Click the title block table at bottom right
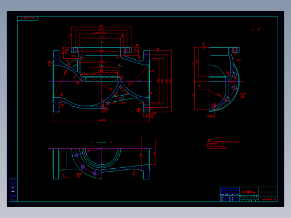 pos(249,194)
